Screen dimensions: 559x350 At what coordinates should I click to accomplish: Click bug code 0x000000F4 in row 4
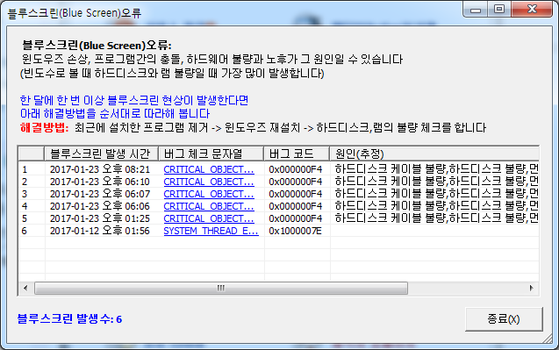[x=295, y=206]
